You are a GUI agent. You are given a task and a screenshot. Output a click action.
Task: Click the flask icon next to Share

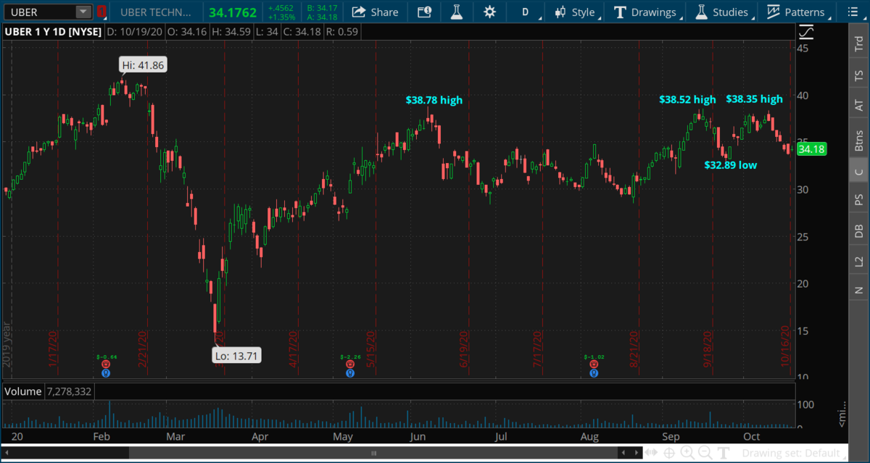[456, 12]
